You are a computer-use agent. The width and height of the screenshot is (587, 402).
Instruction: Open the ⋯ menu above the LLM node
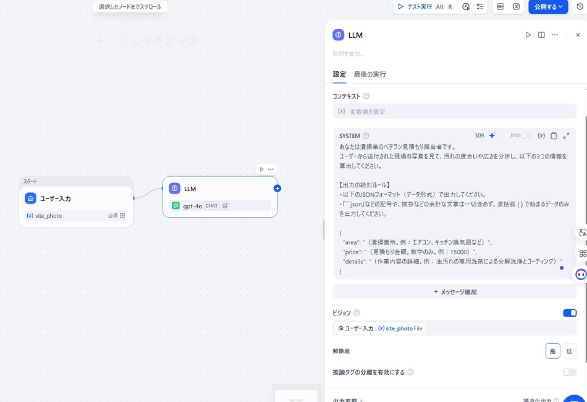pyautogui.click(x=270, y=169)
